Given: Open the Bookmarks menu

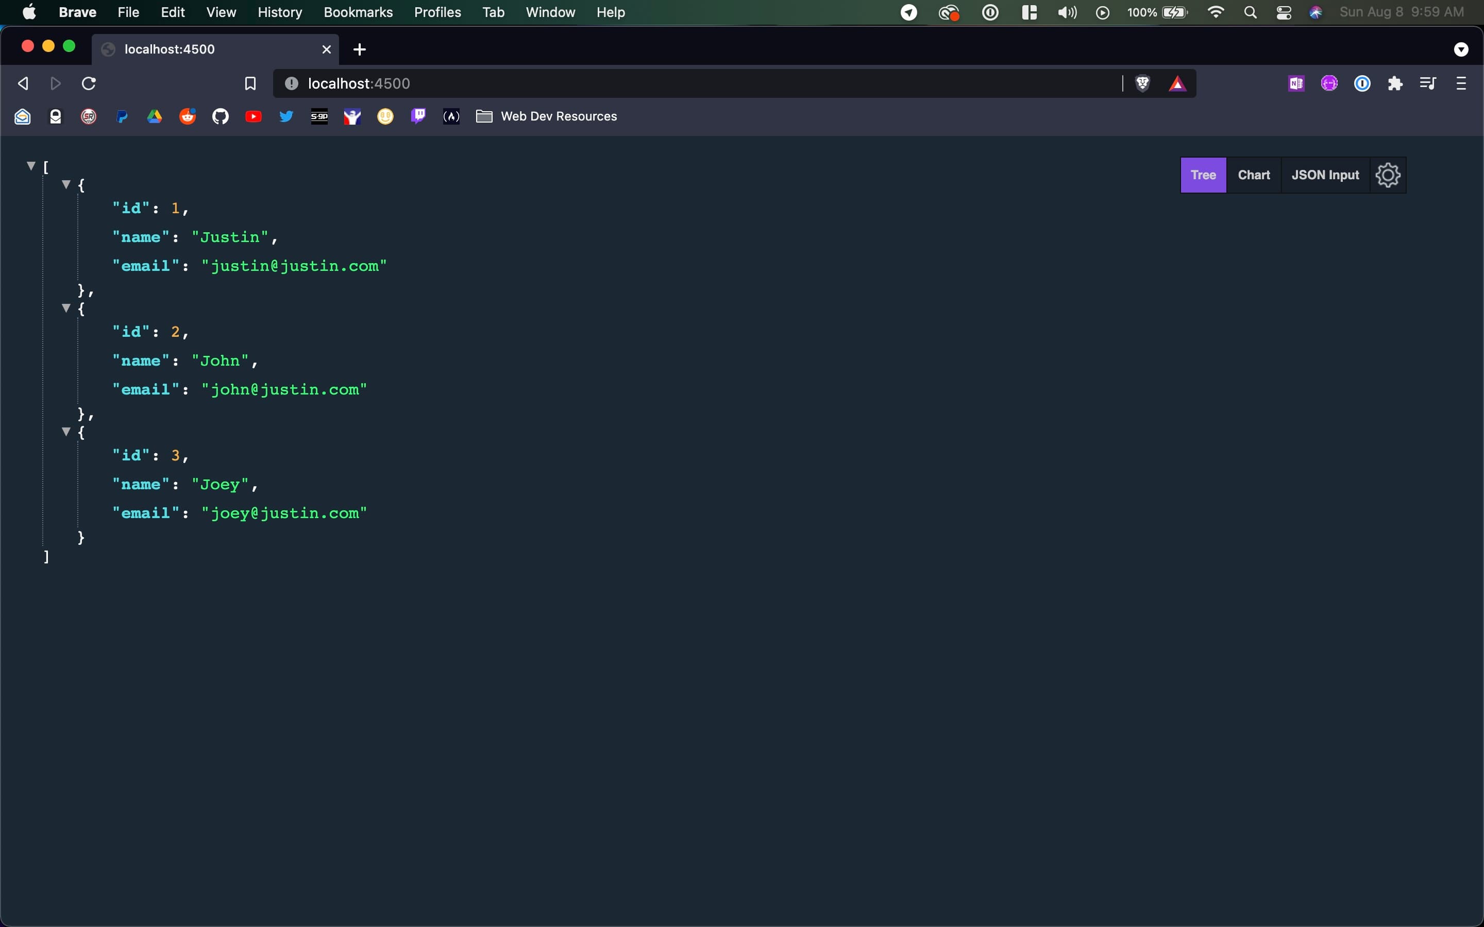Looking at the screenshot, I should (358, 12).
